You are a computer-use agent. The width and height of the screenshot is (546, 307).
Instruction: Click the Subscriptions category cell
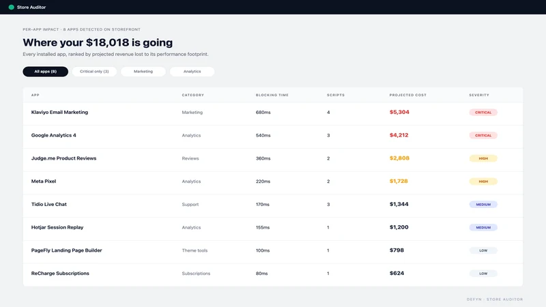[x=196, y=274]
